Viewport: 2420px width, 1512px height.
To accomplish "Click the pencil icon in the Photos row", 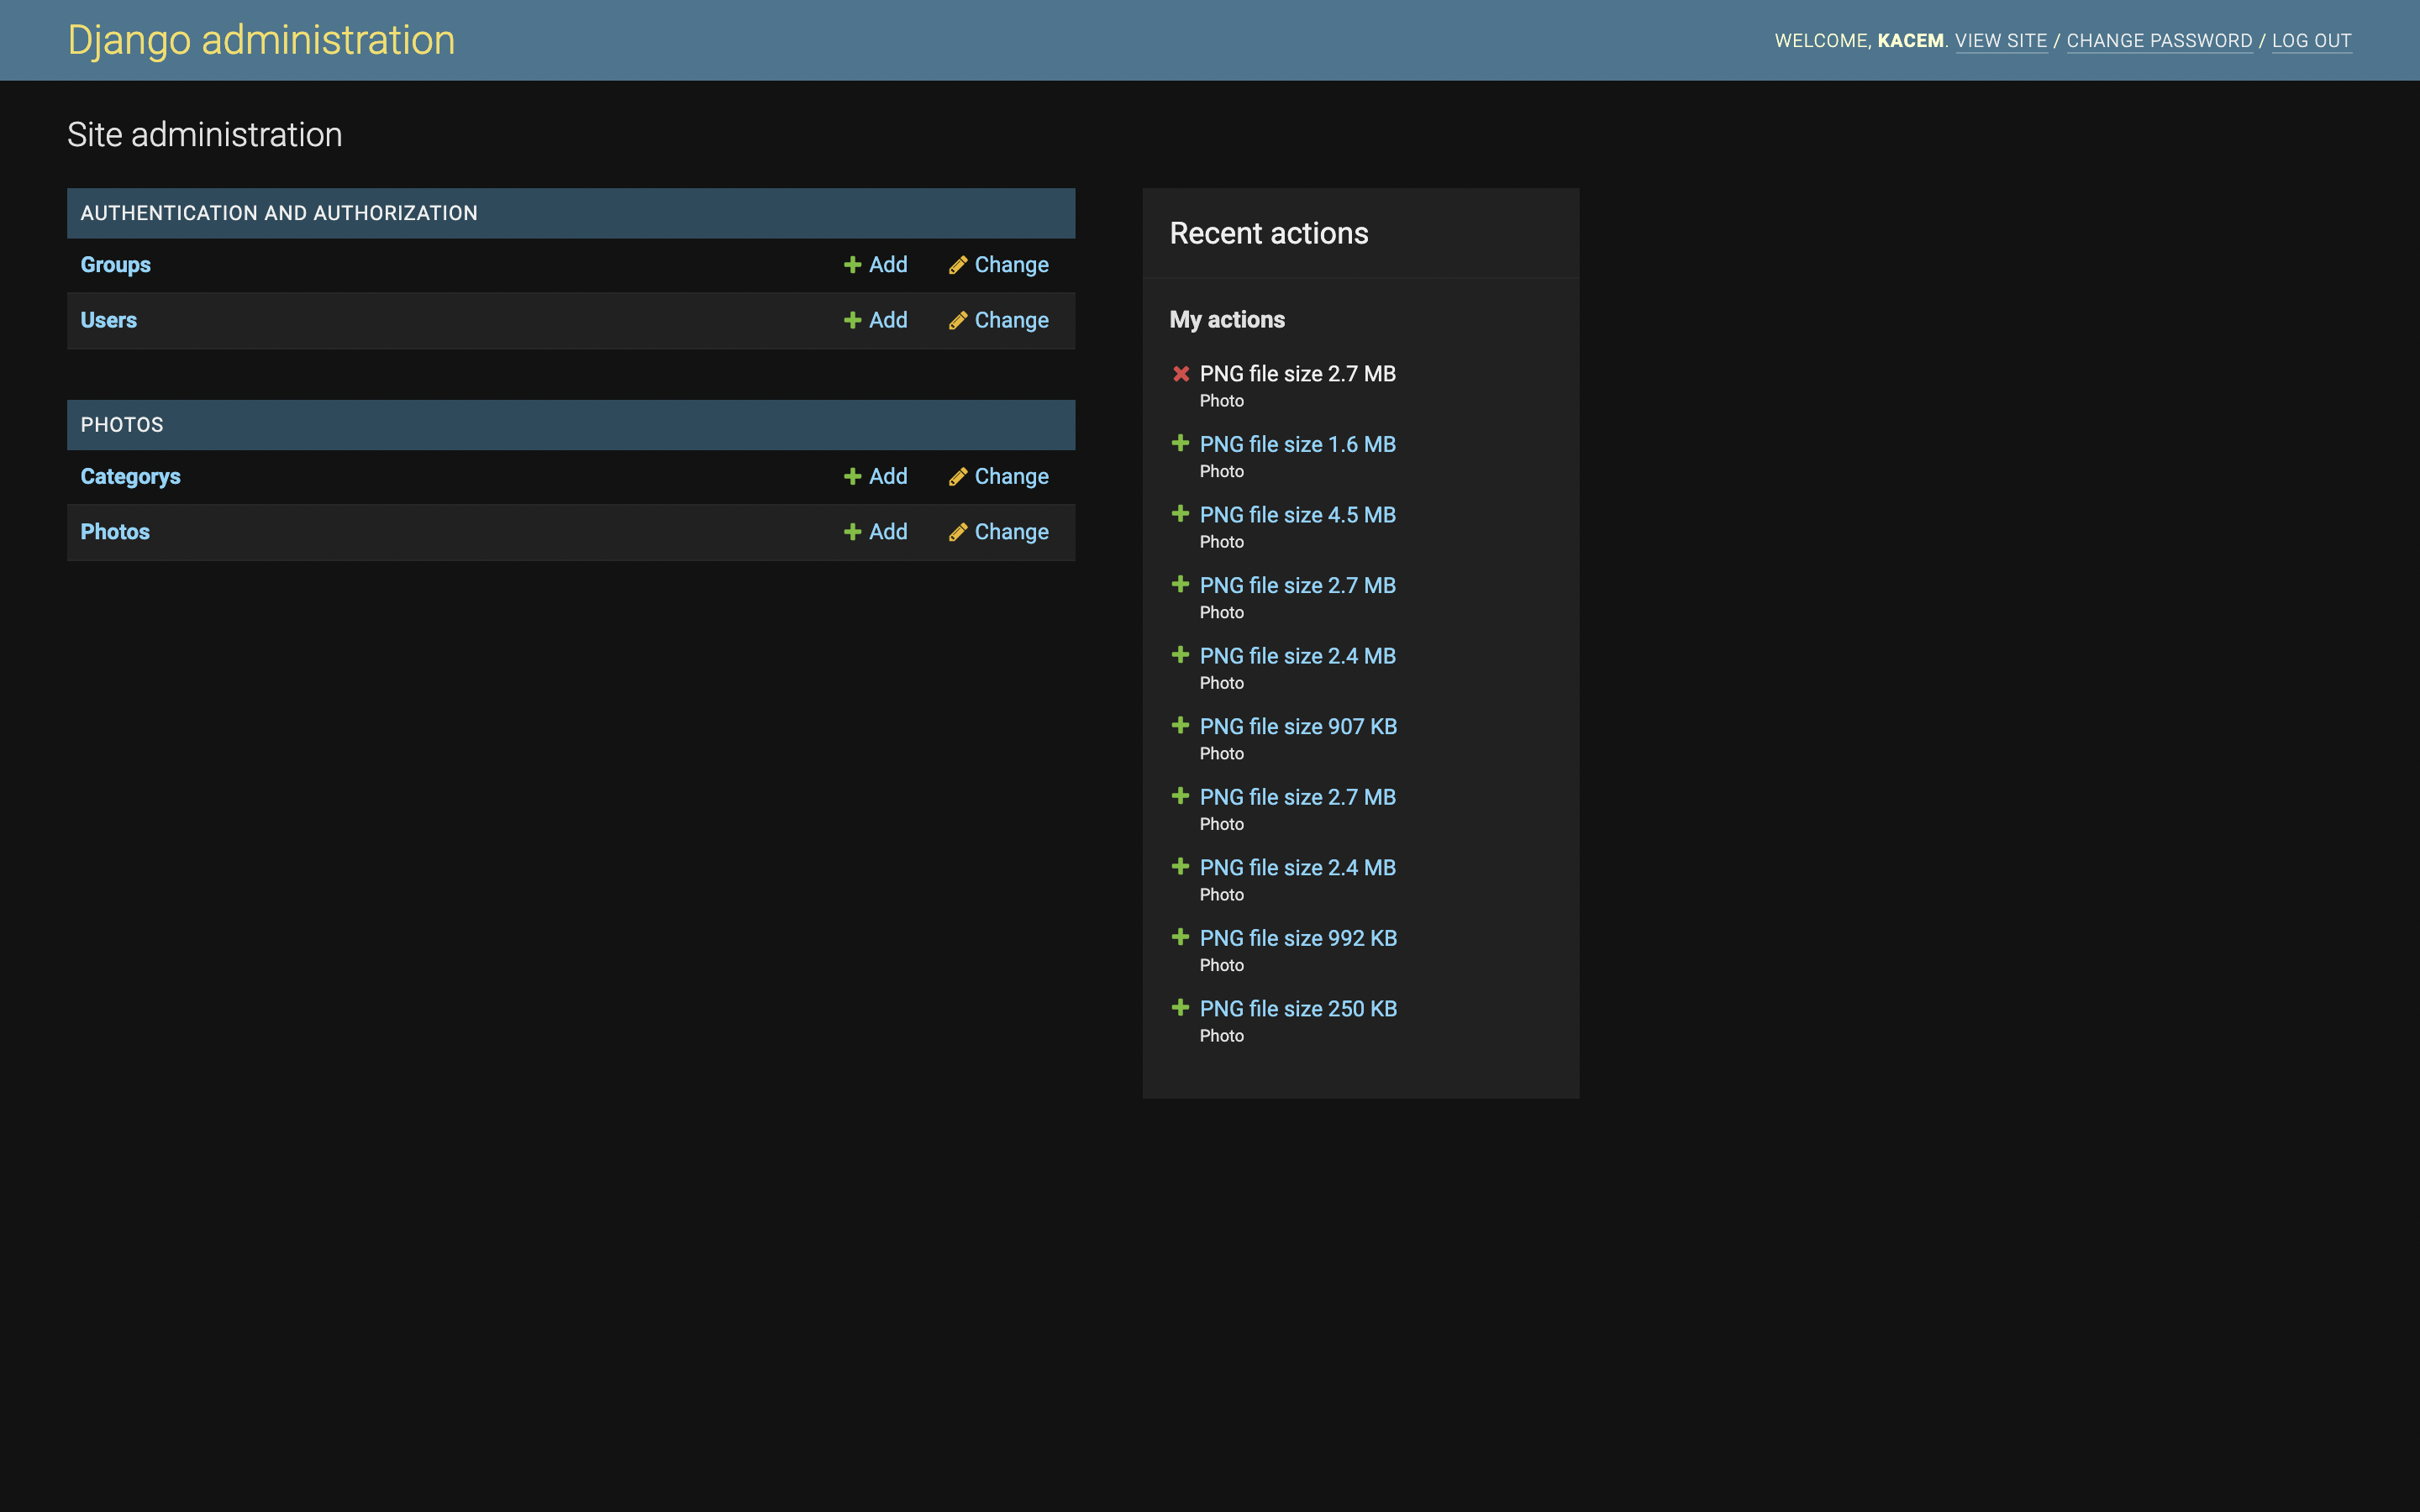I will click(958, 532).
